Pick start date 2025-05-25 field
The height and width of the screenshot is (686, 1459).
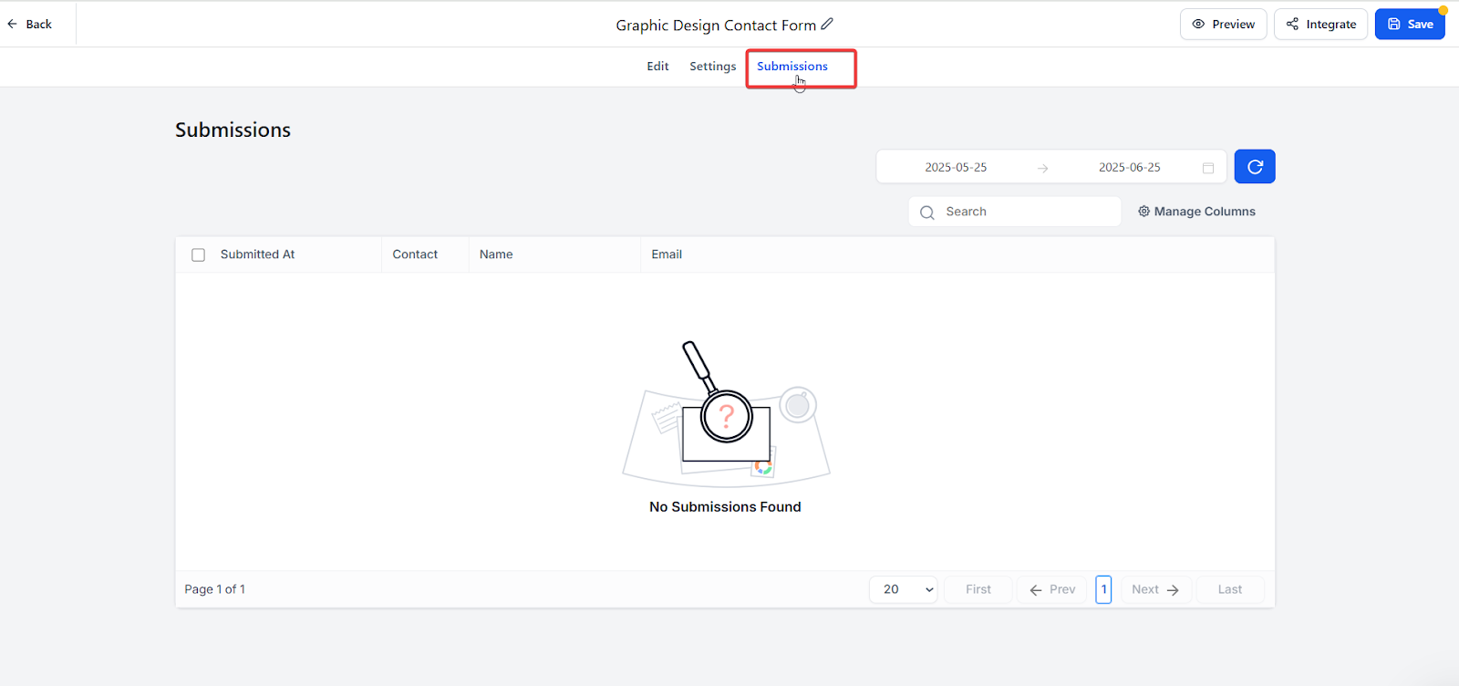pos(956,168)
